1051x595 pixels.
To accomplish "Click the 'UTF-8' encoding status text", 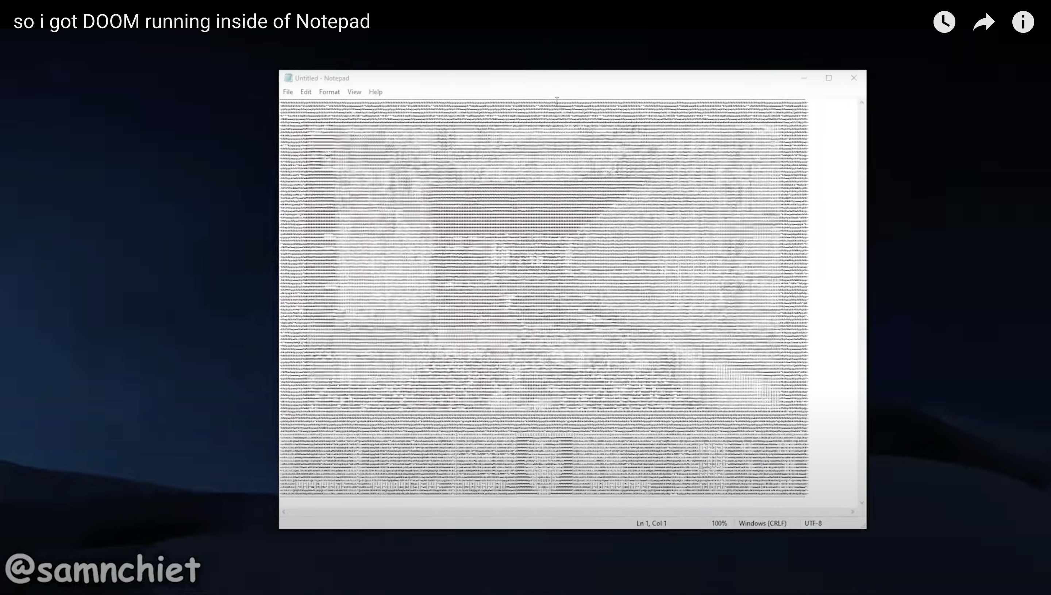I will (x=813, y=523).
